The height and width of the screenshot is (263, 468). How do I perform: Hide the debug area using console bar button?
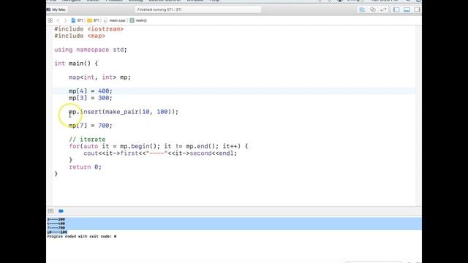tap(50, 211)
